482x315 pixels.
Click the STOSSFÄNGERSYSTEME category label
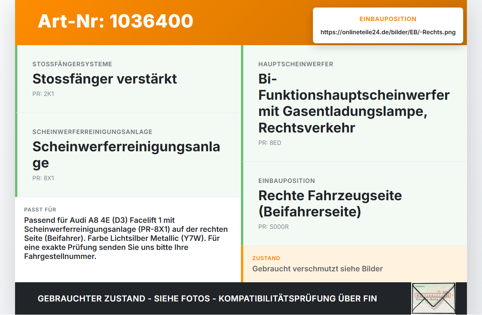72,64
